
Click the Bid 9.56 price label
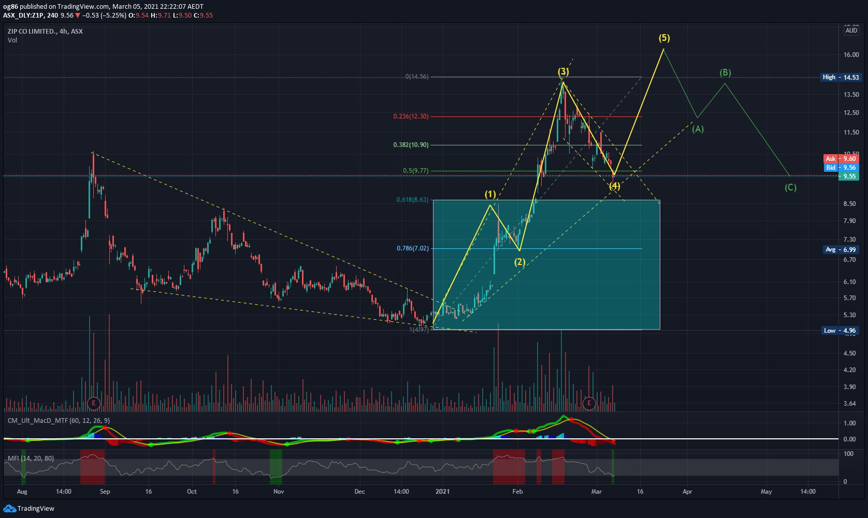[841, 168]
